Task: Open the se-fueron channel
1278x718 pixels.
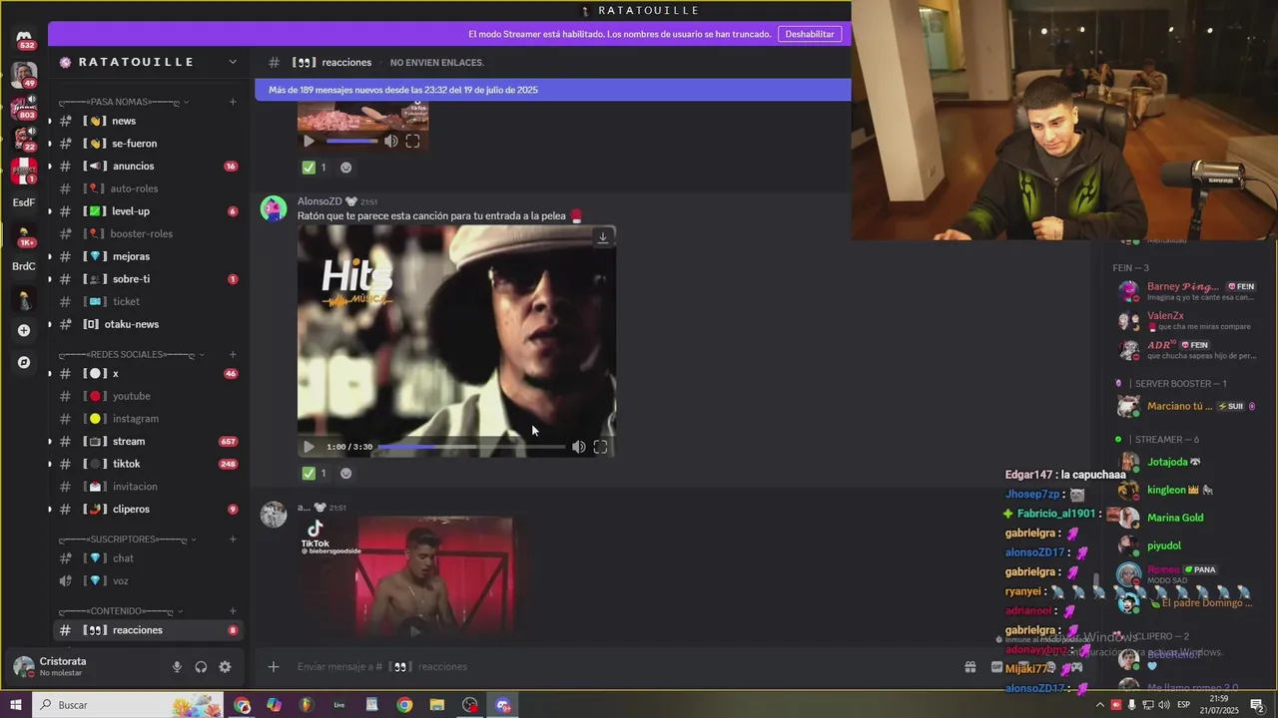Action: click(148, 144)
